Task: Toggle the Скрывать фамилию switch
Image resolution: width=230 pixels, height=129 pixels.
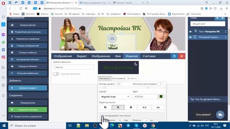Action: (56, 74)
